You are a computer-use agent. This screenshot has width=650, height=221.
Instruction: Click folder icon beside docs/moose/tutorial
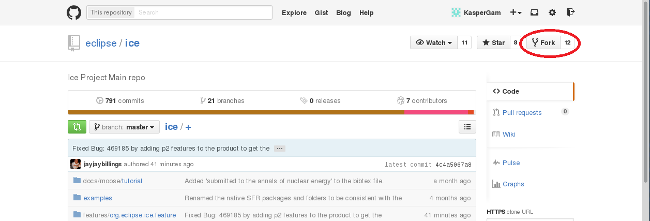77,181
